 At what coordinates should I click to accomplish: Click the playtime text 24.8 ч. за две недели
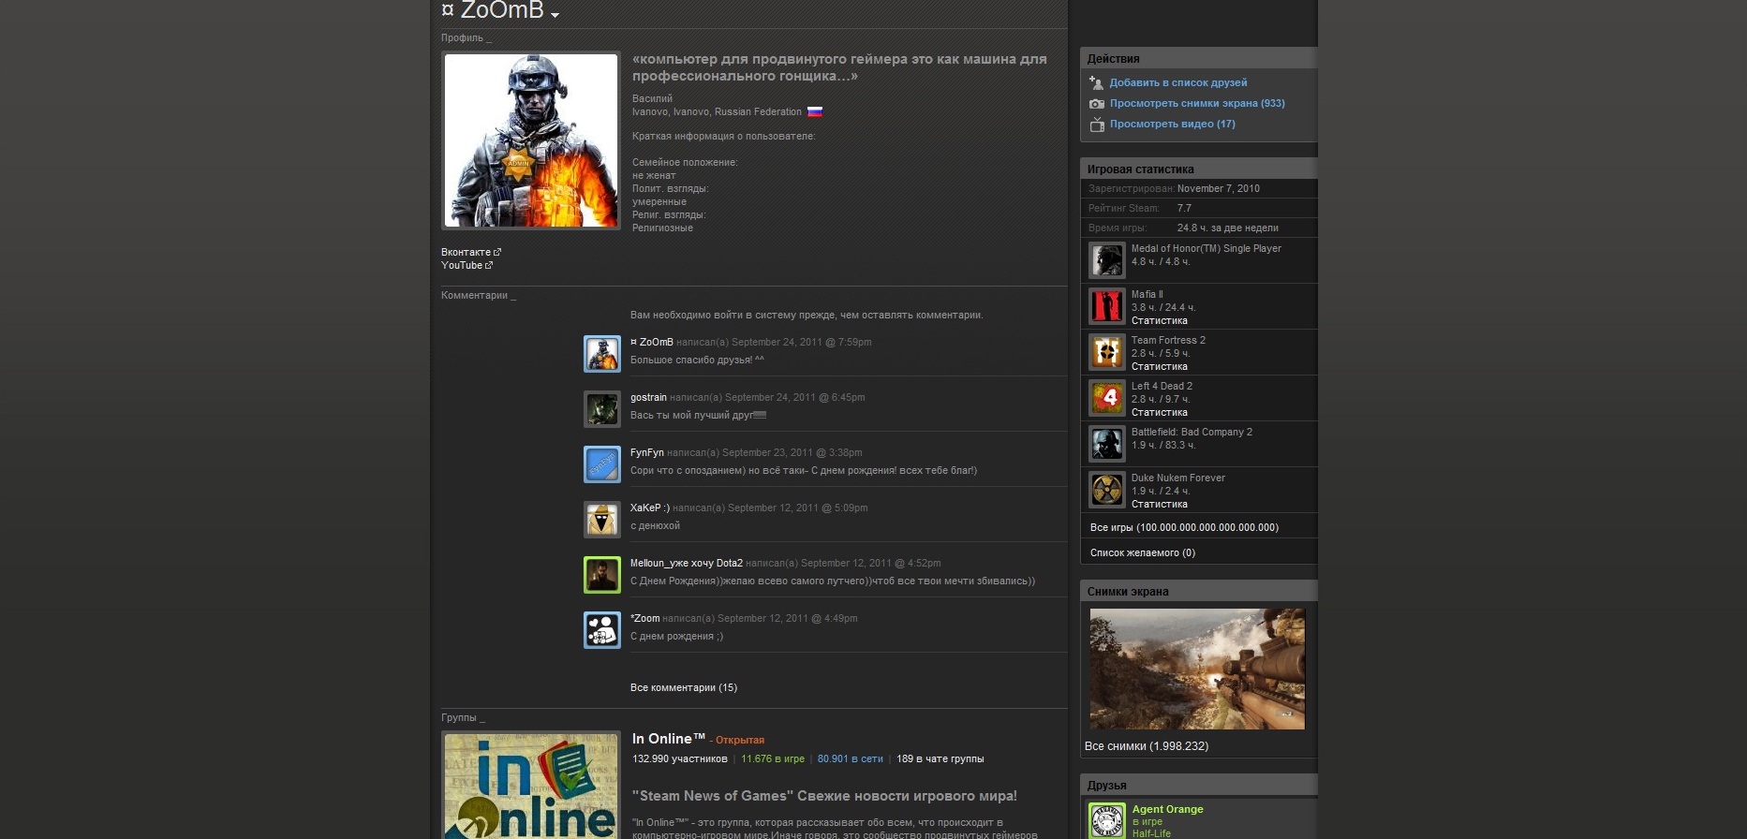[1228, 228]
